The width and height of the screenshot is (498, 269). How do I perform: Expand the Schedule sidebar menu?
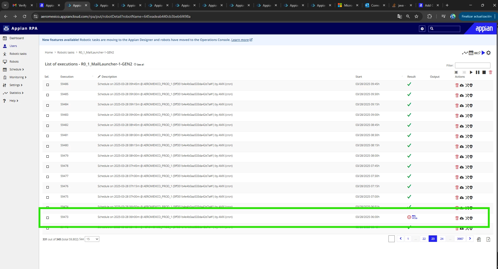[x=17, y=69]
